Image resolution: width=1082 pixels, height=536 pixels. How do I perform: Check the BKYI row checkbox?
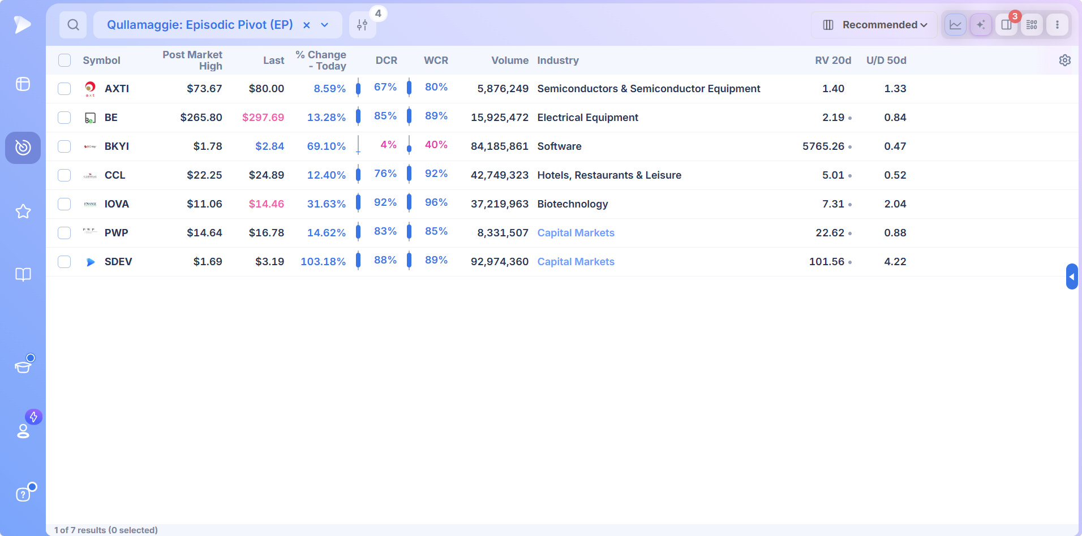65,146
